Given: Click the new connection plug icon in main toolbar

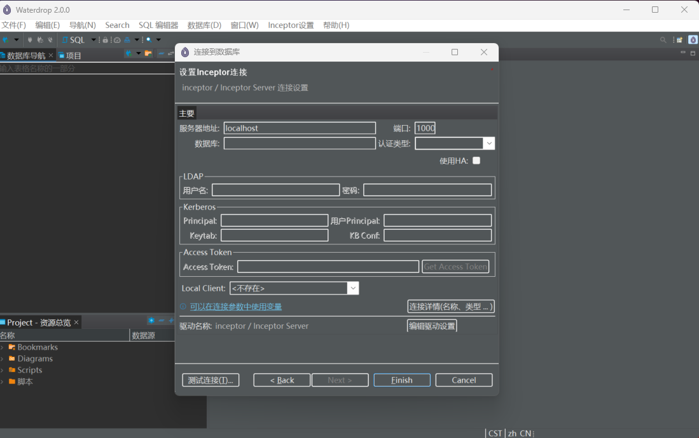Looking at the screenshot, I should [x=5, y=39].
